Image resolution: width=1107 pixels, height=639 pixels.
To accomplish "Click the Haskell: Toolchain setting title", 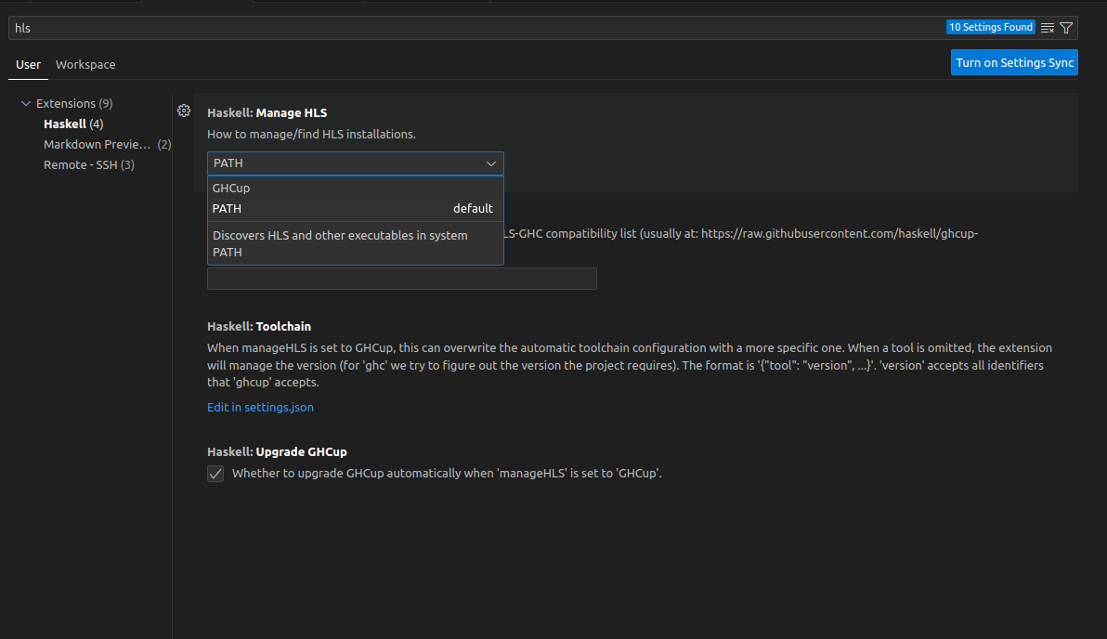I will point(259,327).
